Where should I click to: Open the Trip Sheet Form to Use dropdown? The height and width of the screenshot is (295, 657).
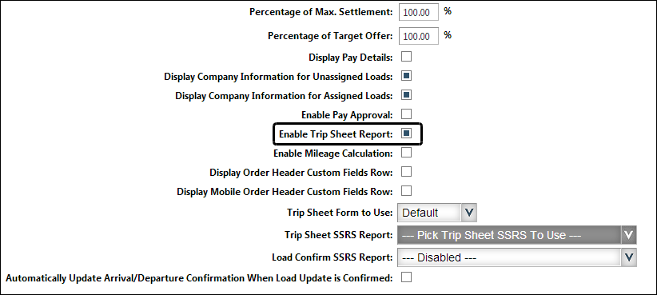click(437, 213)
